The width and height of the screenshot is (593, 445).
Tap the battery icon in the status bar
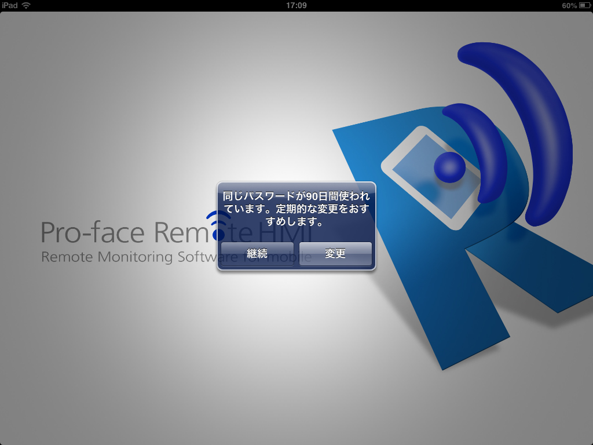584,5
